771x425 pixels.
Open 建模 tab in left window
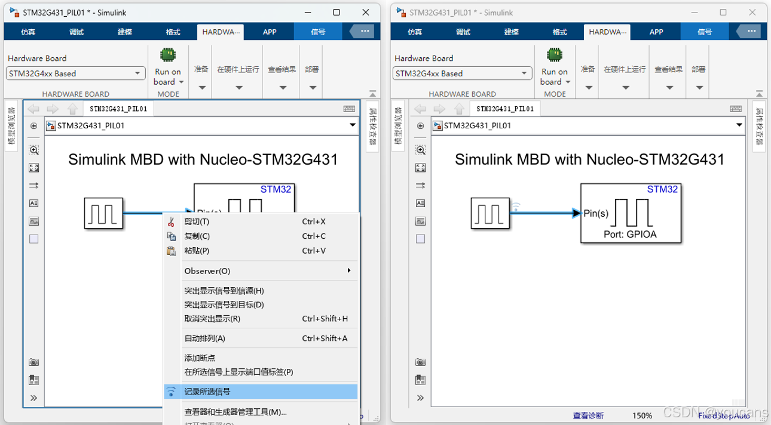(x=124, y=32)
